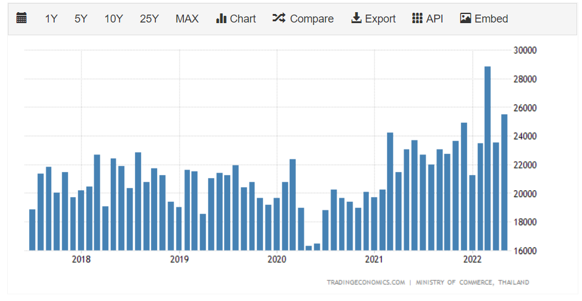Viewport: 582px width, 301px height.
Task: Show the 25Y historical range
Action: tap(149, 19)
